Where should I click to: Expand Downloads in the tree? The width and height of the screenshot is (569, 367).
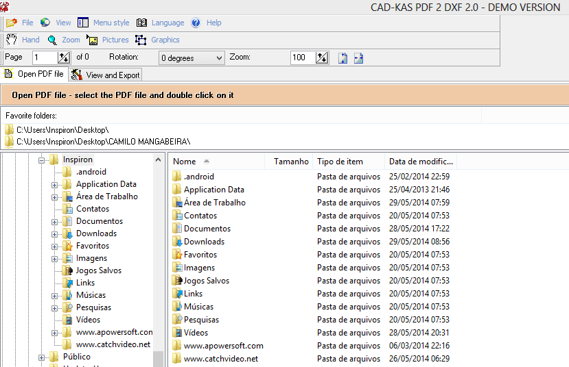pyautogui.click(x=54, y=234)
